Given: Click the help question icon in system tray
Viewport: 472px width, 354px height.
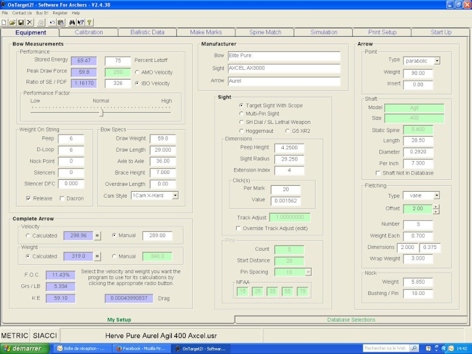Looking at the screenshot, I should click(x=428, y=349).
